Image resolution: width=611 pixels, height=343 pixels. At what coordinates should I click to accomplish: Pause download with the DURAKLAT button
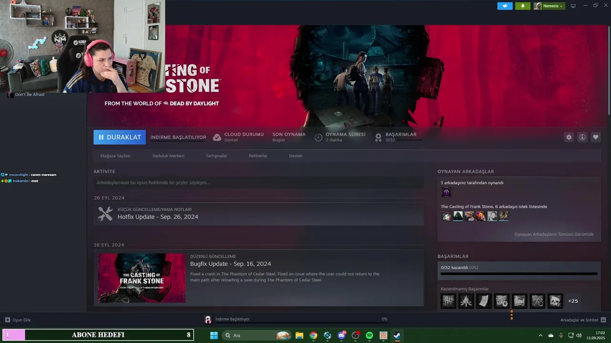[x=119, y=137]
